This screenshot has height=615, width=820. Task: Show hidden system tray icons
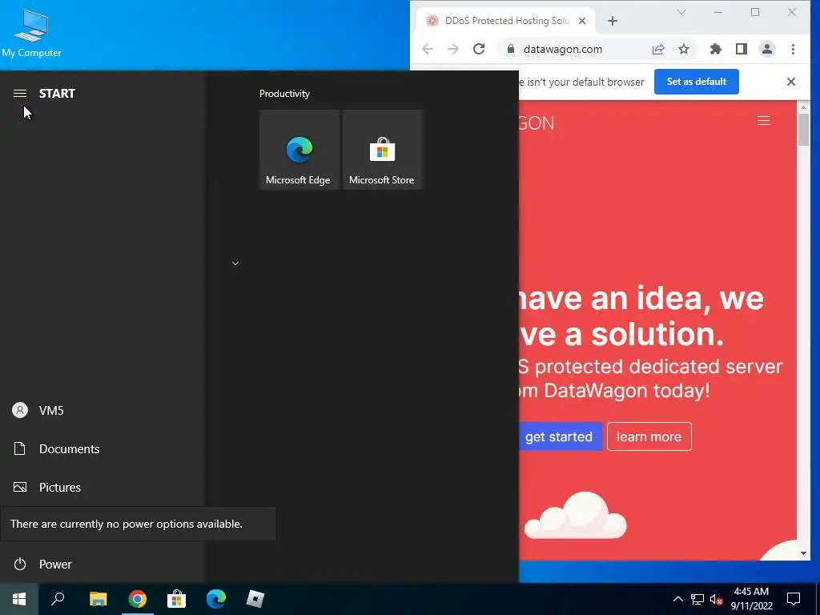677,599
